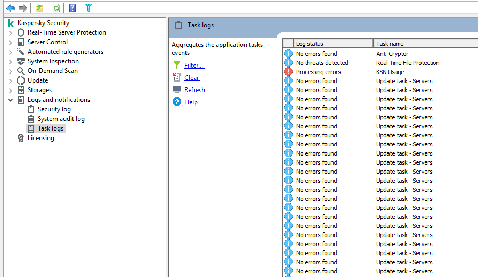Click the Back arrow toolbar icon
Screen dimensions: 478x277
click(x=11, y=8)
